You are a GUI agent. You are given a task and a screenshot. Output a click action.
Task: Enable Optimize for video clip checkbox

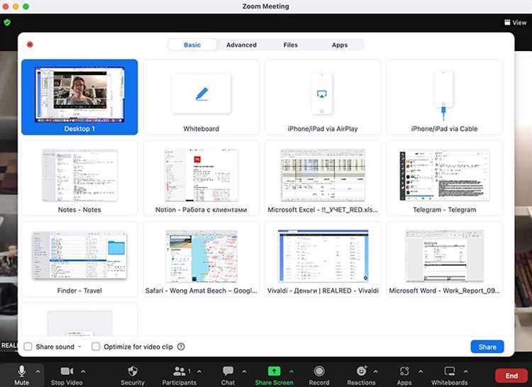[x=96, y=347]
